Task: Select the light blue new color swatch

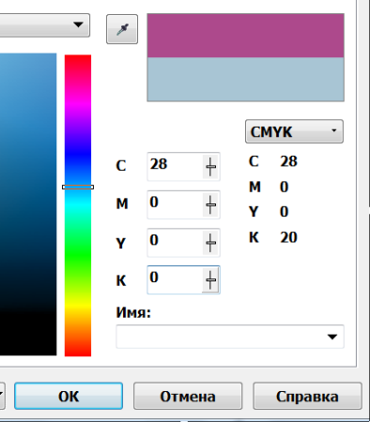Action: pos(246,79)
